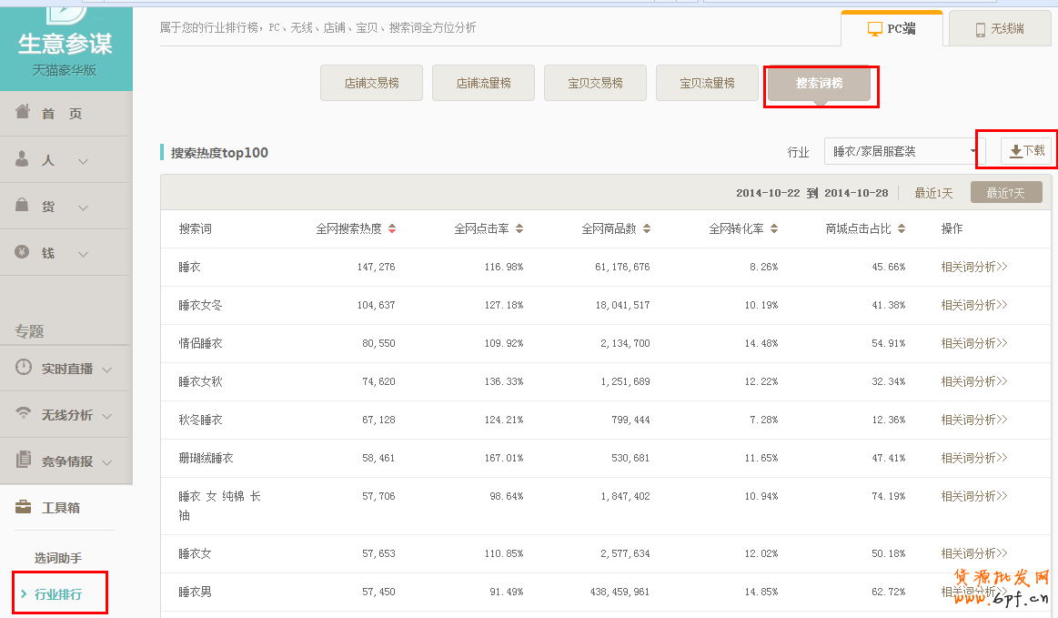The image size is (1058, 618).
Task: Open 相关词分析 link for 情侣睡衣 row
Action: coord(973,343)
